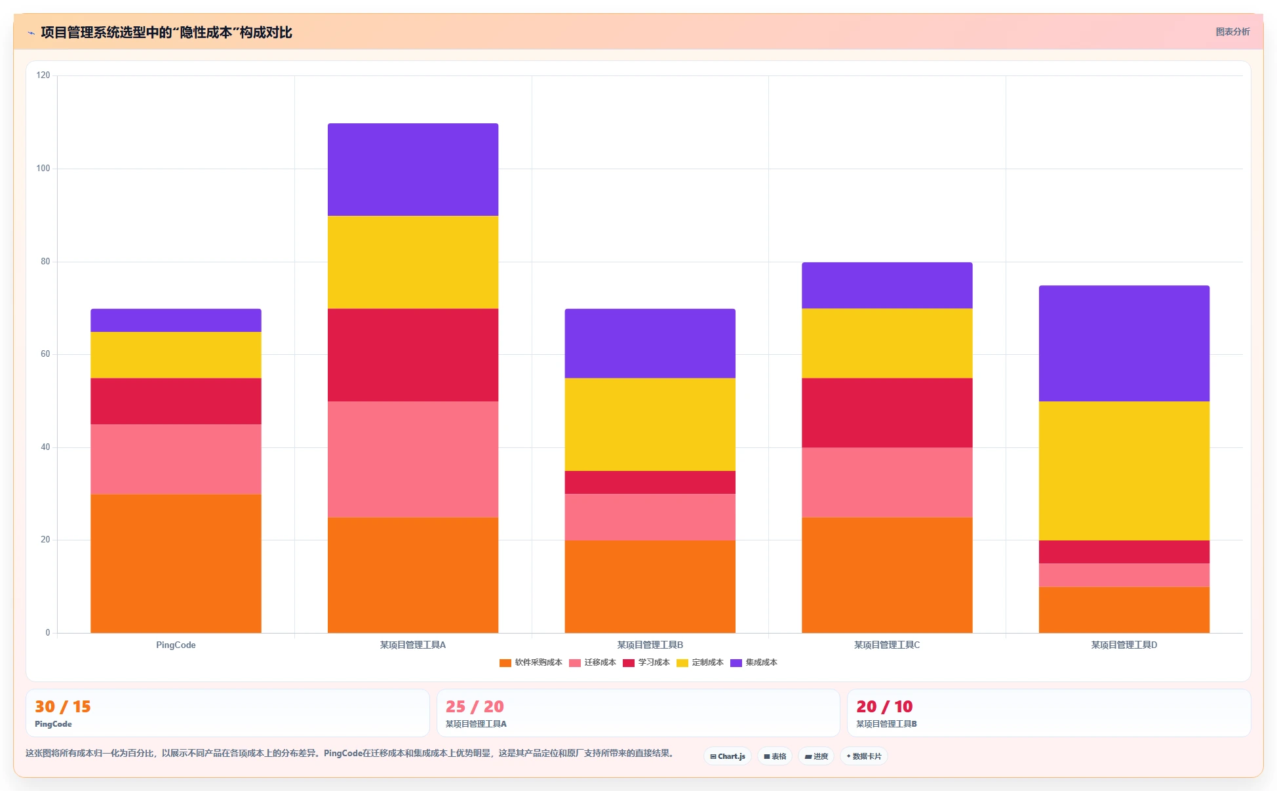Inspect 某项目管理工具D's yellow 定制成本 segment

(1124, 471)
